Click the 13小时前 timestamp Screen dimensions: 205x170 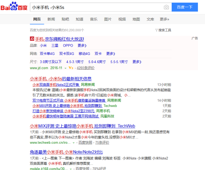[x=164, y=85]
